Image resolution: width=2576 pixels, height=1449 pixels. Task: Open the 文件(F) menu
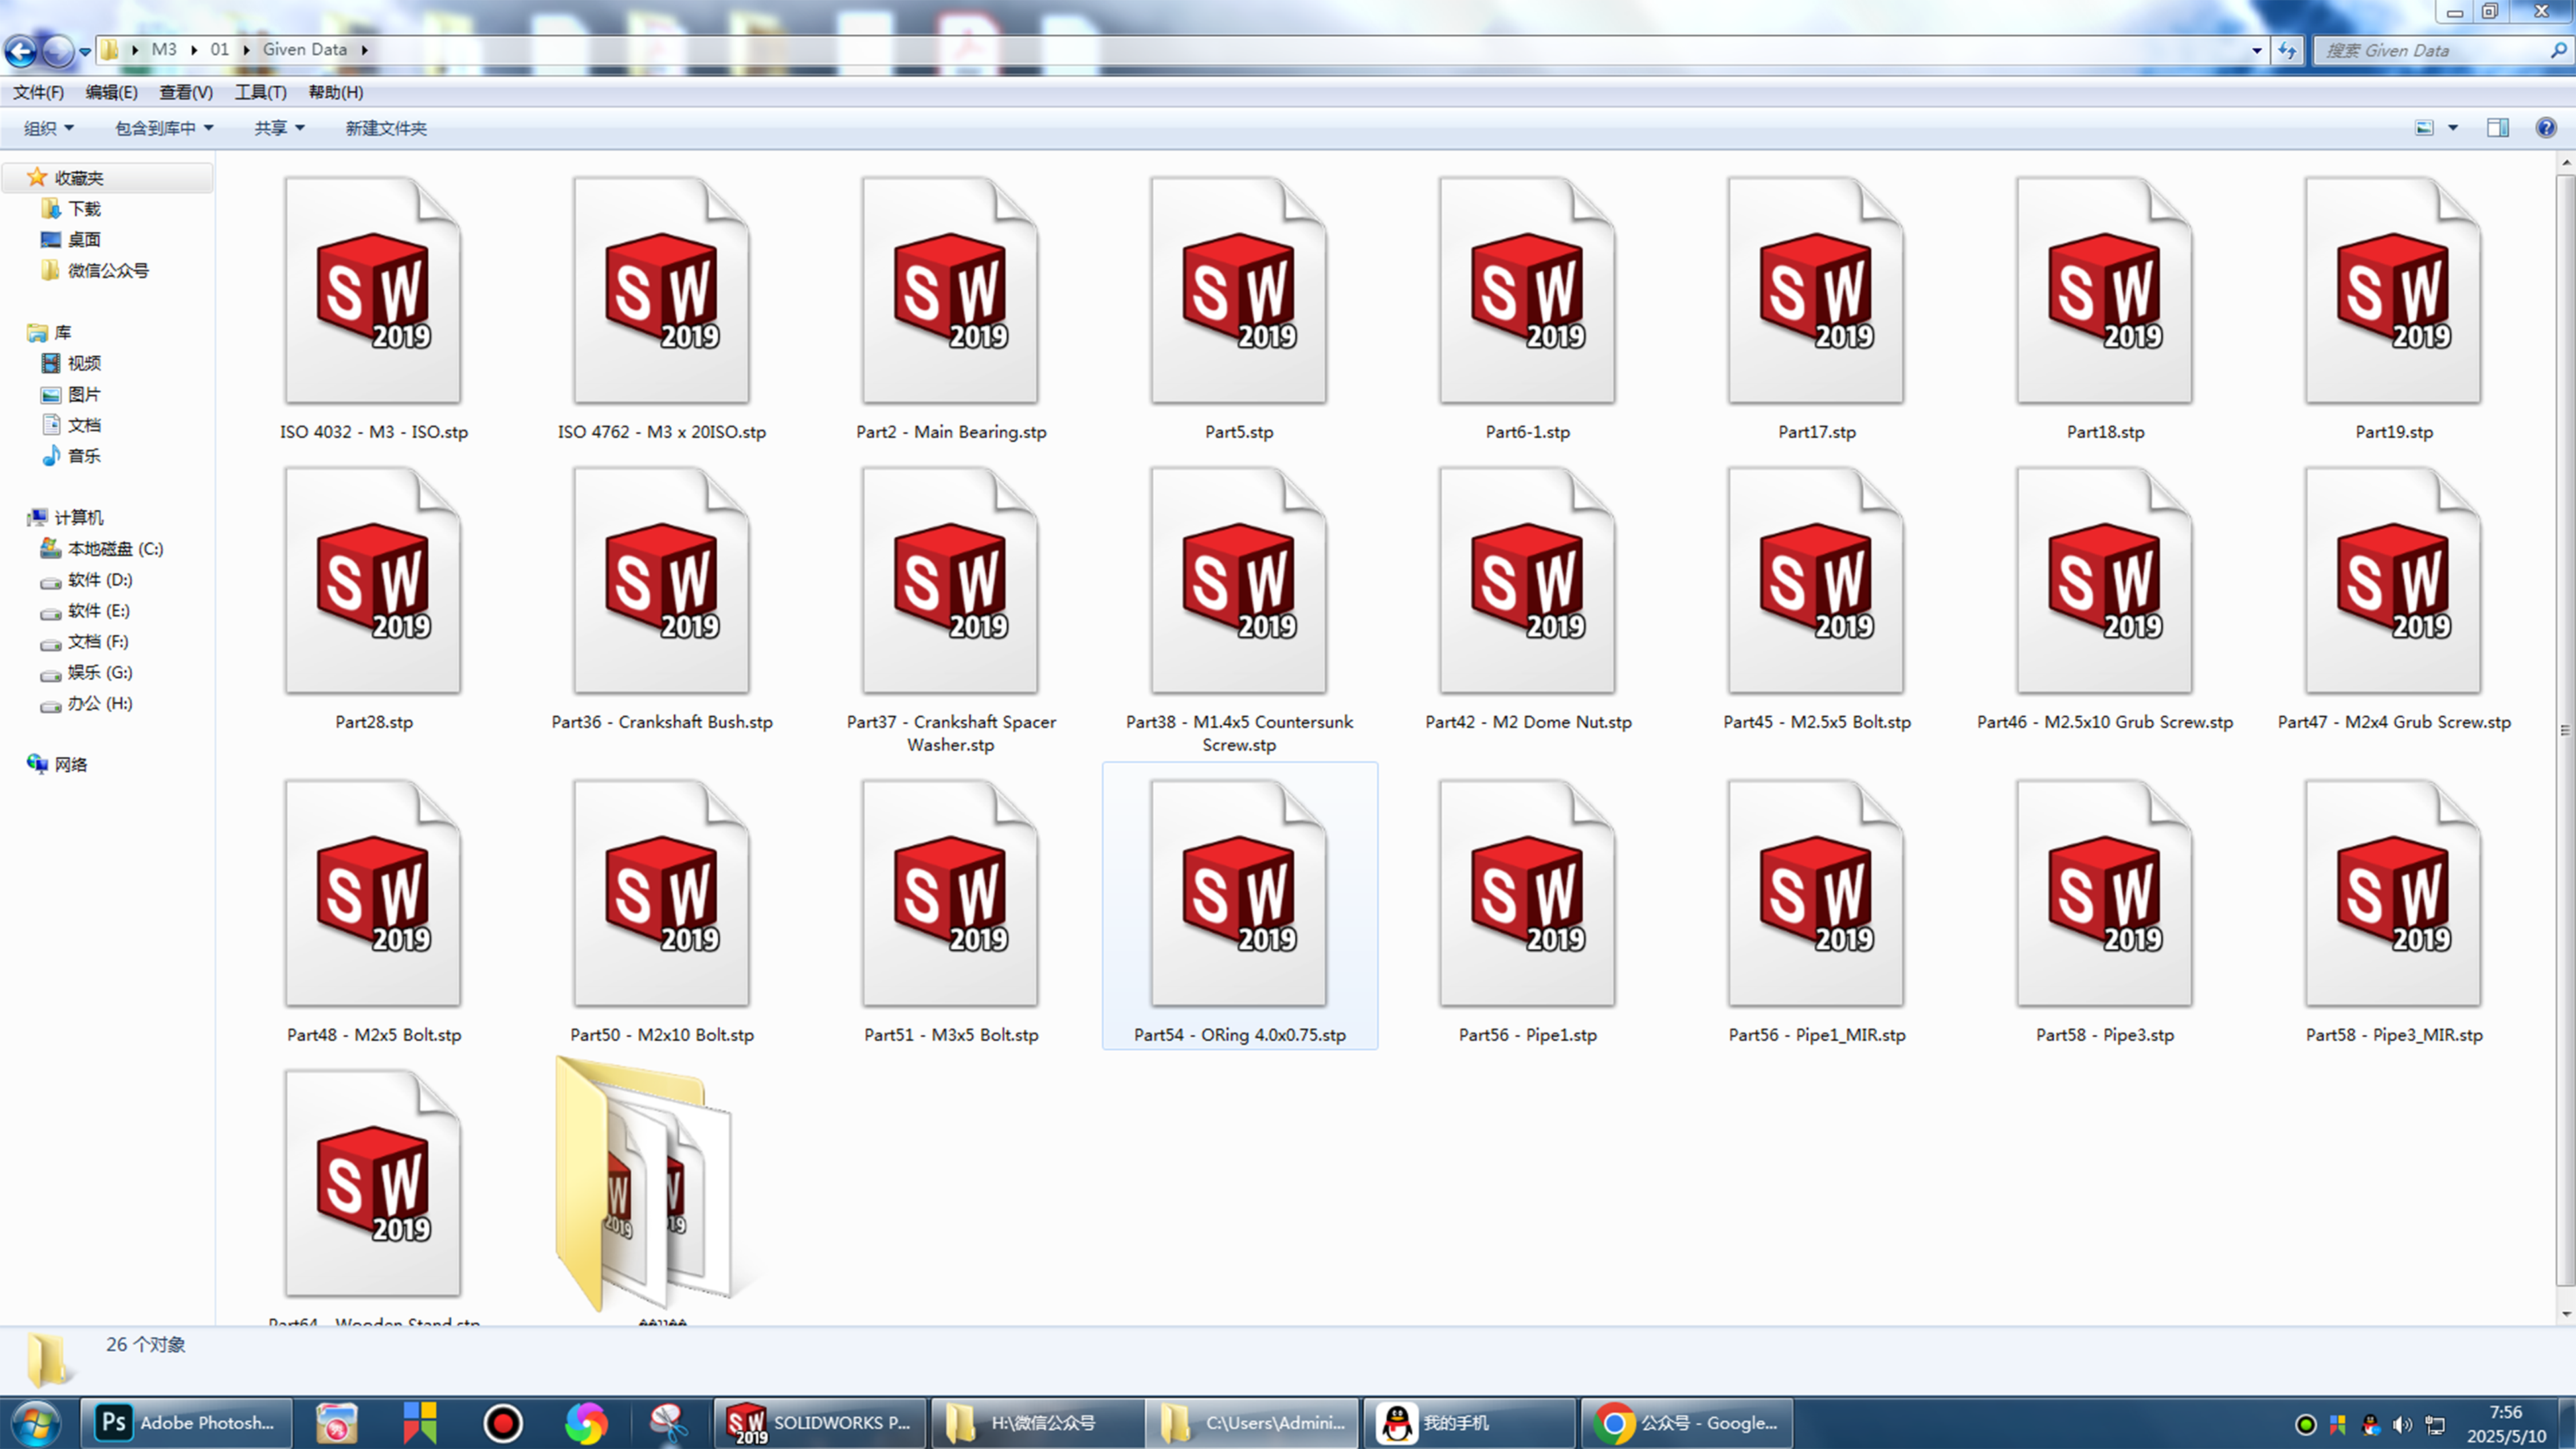tap(38, 92)
